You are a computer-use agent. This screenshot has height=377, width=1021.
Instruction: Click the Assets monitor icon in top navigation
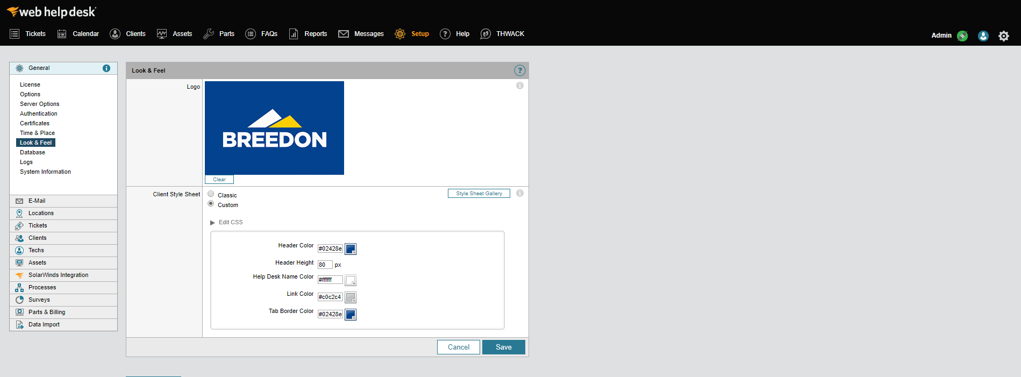tap(162, 34)
